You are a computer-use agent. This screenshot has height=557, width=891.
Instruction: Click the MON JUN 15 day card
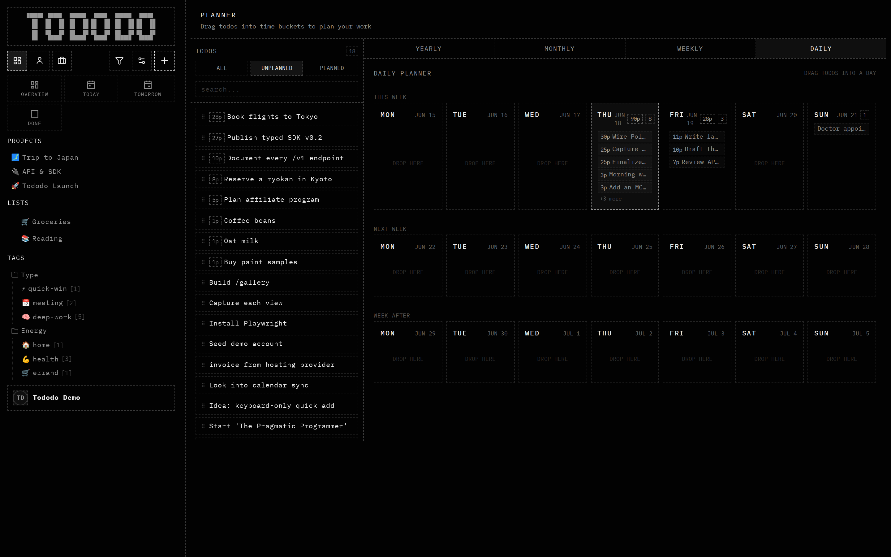coord(408,157)
